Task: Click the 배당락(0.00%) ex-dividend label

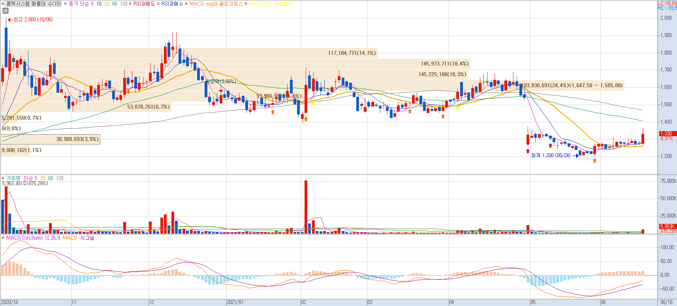Action: tap(220, 81)
